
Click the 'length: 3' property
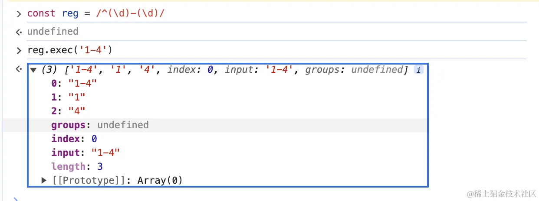coord(77,166)
